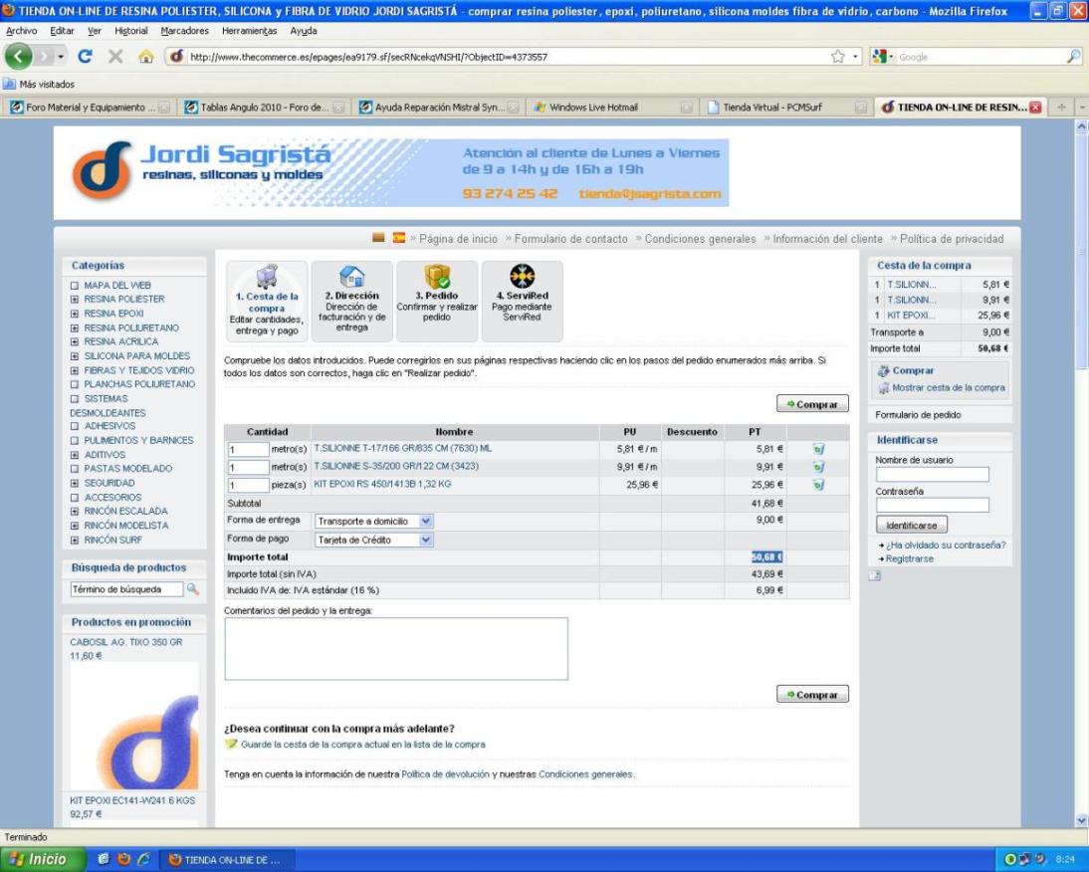The height and width of the screenshot is (872, 1089).
Task: Open the MAPA DEL WEB category
Action: tap(117, 286)
